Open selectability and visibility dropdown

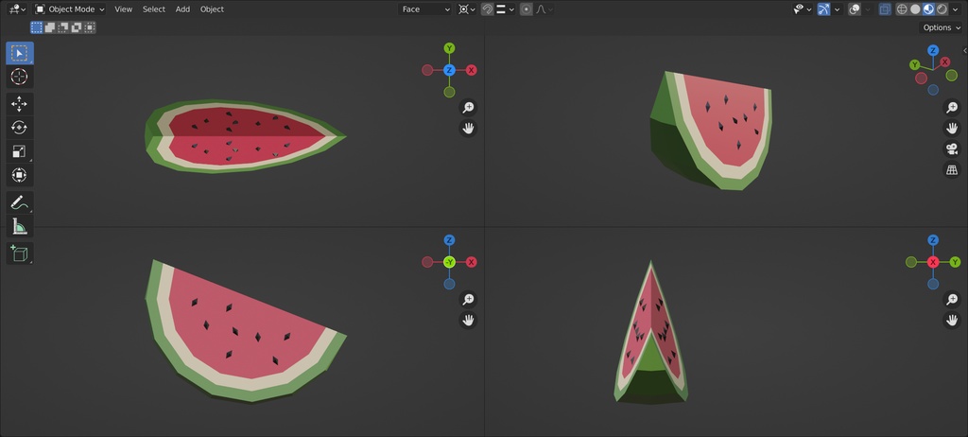coord(802,9)
